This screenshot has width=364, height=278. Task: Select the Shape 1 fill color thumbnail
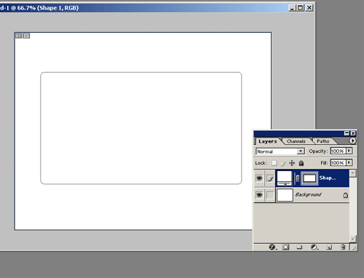[285, 178]
